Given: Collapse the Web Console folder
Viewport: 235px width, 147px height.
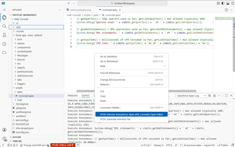Looking at the screenshot, I should click(36, 19).
